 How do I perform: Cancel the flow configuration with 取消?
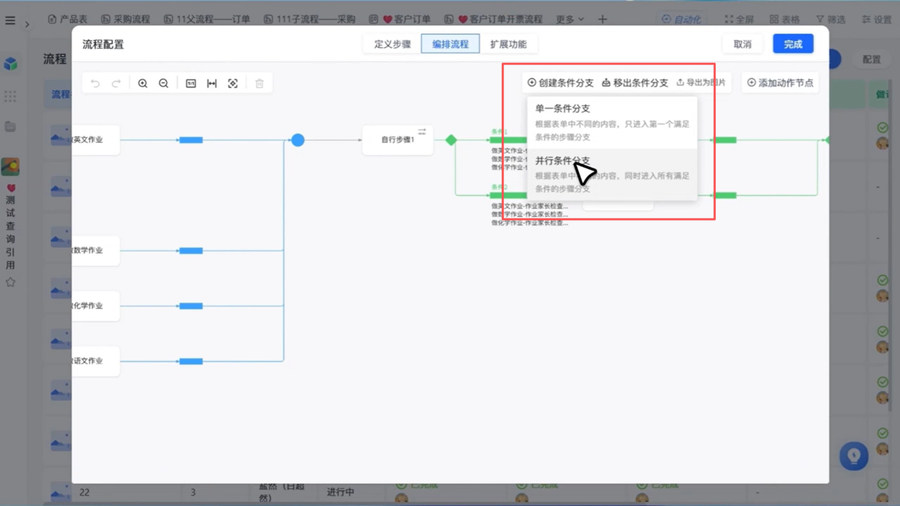point(742,44)
